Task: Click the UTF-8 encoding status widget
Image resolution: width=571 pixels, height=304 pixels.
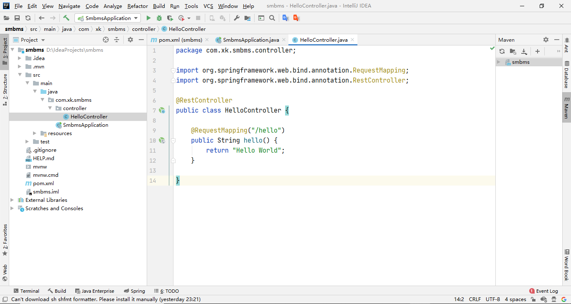Action: coord(493,299)
